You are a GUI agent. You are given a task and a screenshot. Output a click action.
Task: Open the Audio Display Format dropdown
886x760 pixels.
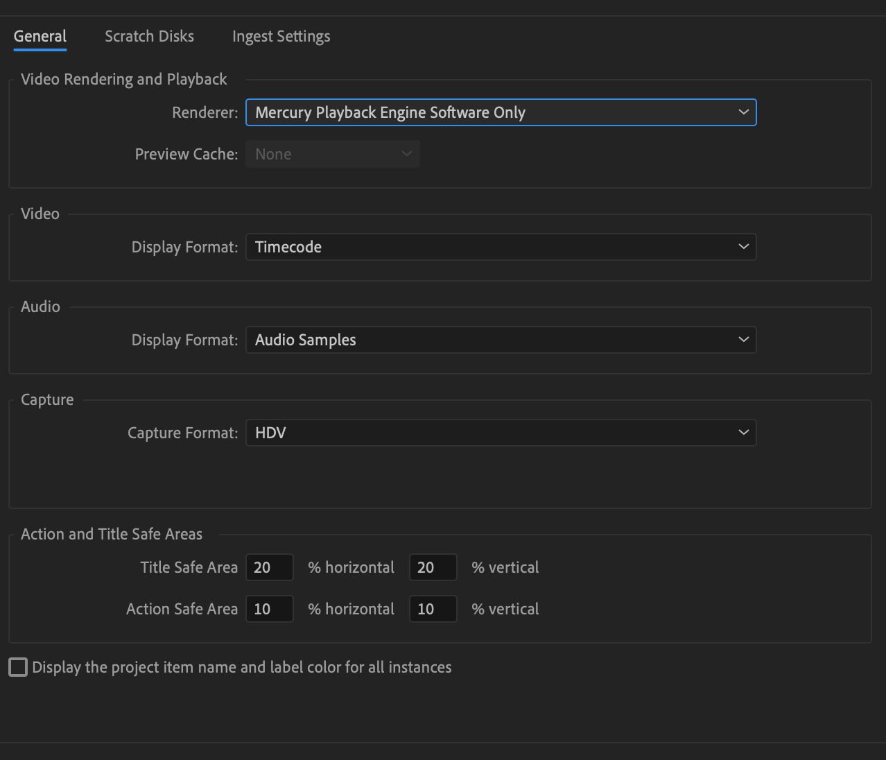(501, 340)
